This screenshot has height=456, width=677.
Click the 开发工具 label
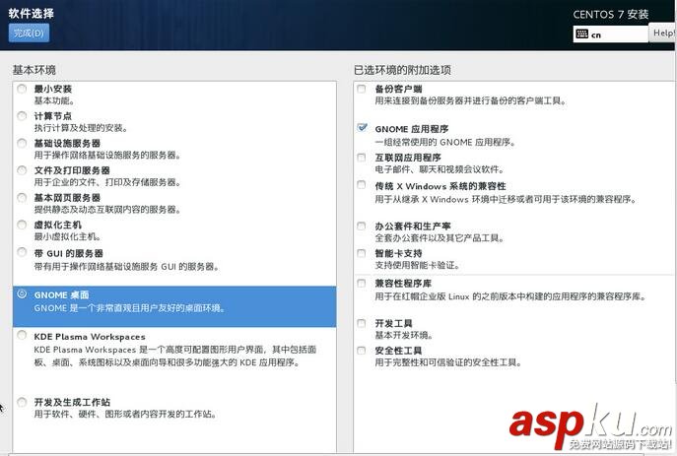click(394, 324)
